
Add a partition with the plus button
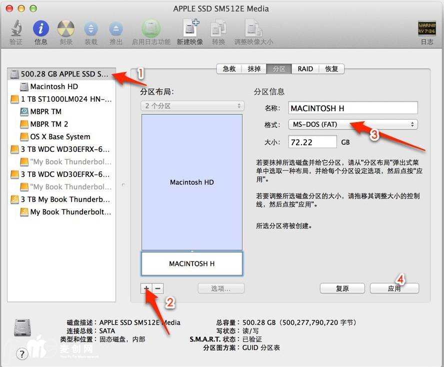click(146, 288)
